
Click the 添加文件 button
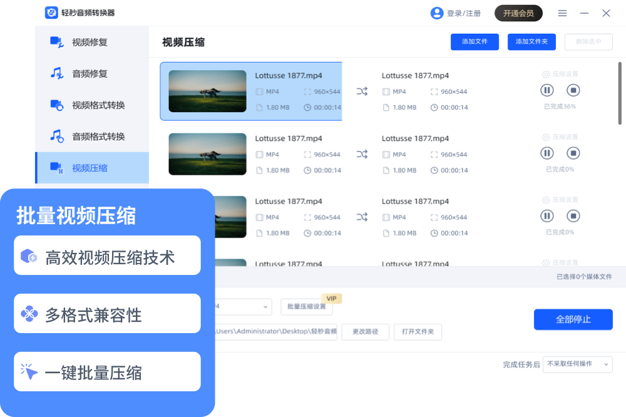[475, 41]
